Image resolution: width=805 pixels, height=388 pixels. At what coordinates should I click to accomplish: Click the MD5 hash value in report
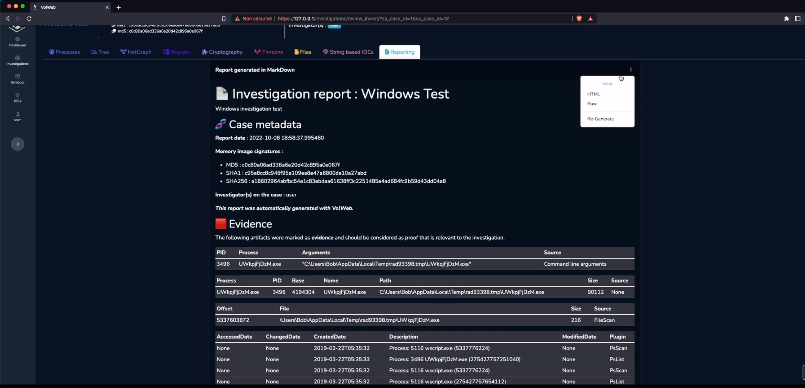point(291,165)
